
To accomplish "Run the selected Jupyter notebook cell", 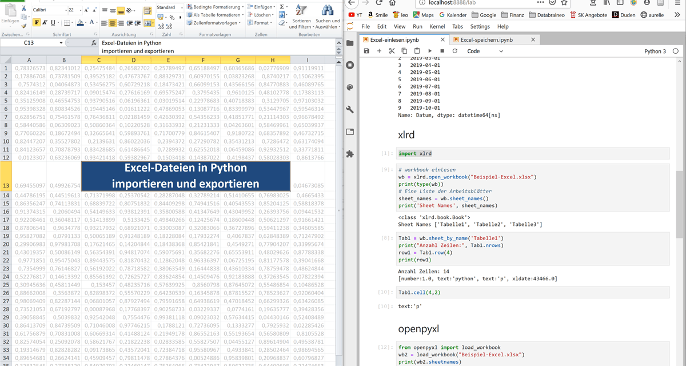I will click(430, 51).
